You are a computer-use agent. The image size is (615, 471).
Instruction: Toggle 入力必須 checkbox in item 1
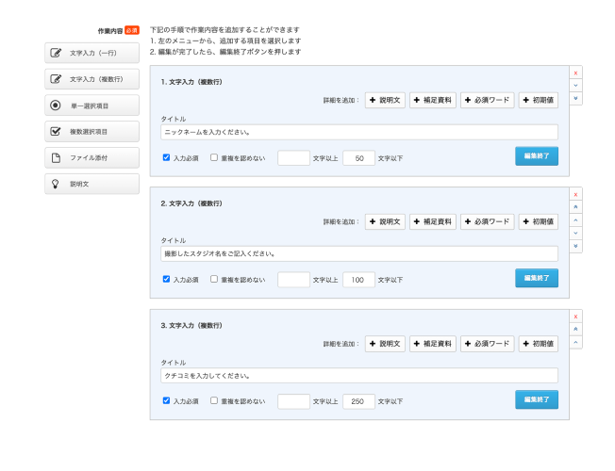coord(167,157)
